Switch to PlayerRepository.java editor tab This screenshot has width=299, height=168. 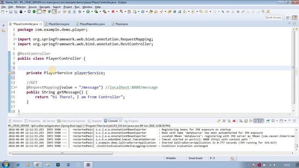pos(90,24)
